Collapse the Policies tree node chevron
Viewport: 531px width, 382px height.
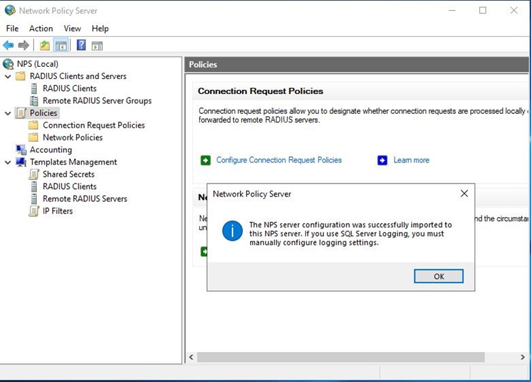pyautogui.click(x=7, y=113)
